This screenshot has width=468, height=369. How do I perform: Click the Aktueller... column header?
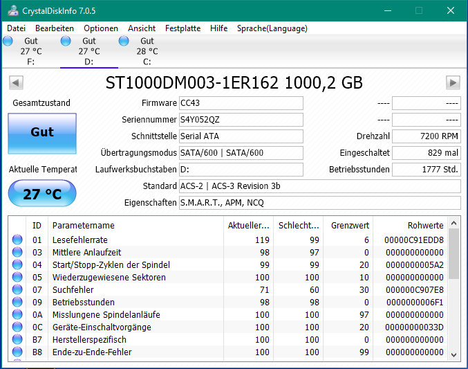[x=248, y=225]
